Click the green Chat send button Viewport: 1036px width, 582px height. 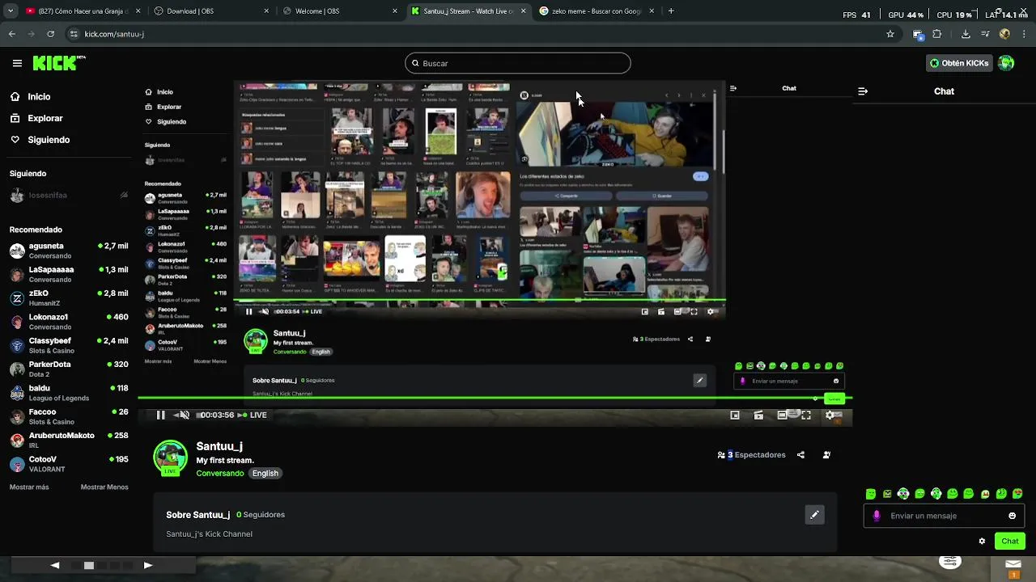[1010, 541]
